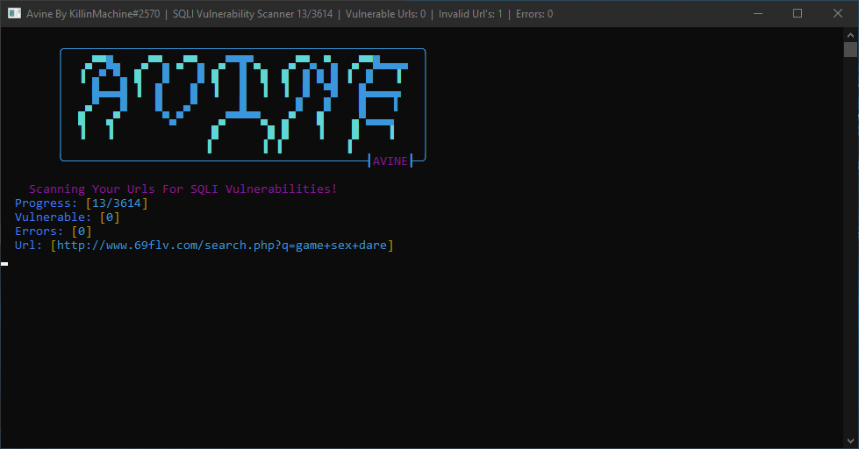Click the Errors: [0] line
Image resolution: width=859 pixels, height=449 pixels.
(54, 231)
